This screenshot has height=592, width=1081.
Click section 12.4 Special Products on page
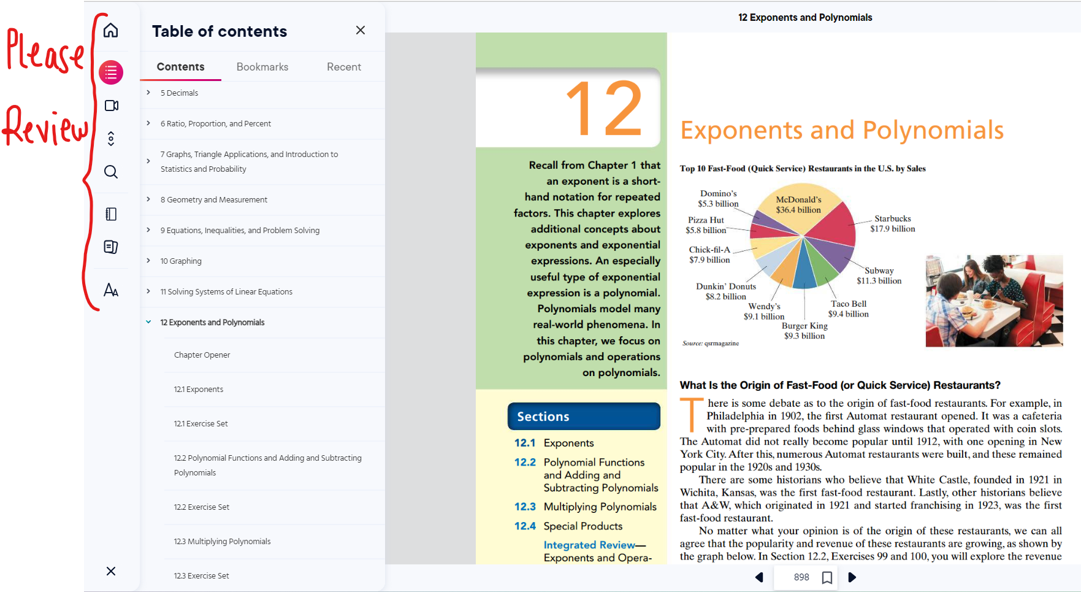point(568,526)
